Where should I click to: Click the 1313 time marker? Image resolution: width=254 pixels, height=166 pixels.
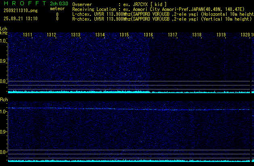(76, 35)
